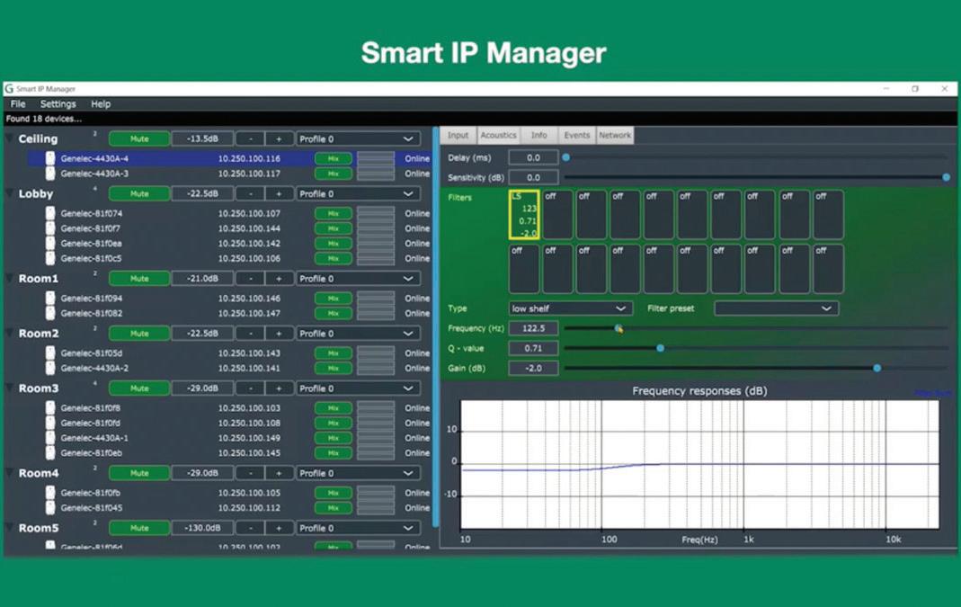Click speaker icon of Genelec-81f0fd

pos(50,423)
